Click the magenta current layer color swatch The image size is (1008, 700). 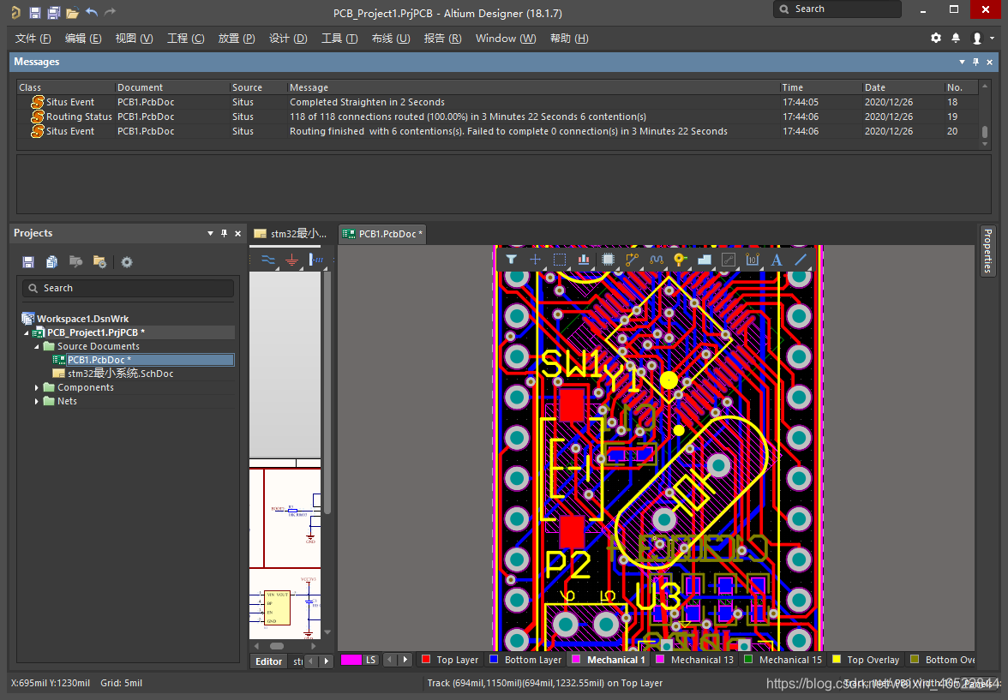pos(351,660)
